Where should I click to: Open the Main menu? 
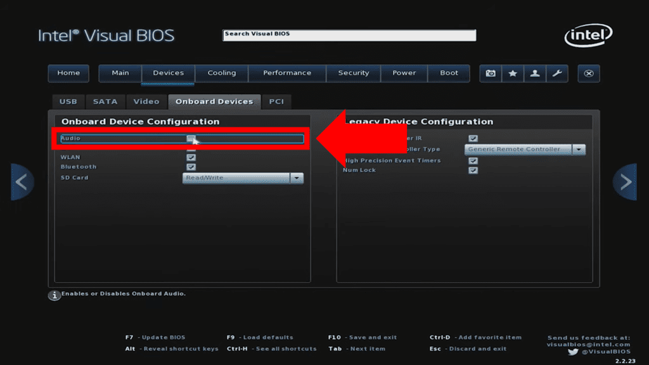[120, 74]
